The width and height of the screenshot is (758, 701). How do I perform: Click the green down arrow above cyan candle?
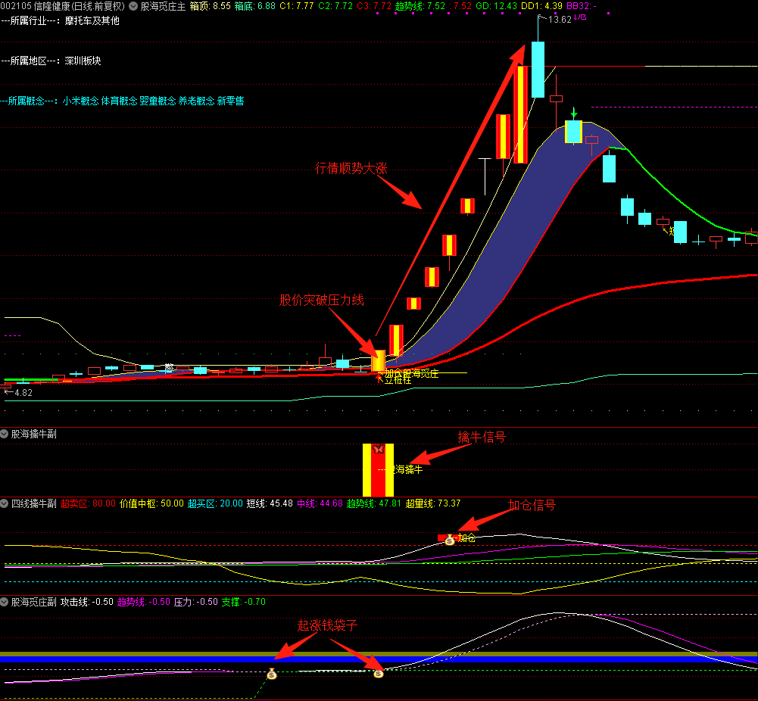(574, 112)
